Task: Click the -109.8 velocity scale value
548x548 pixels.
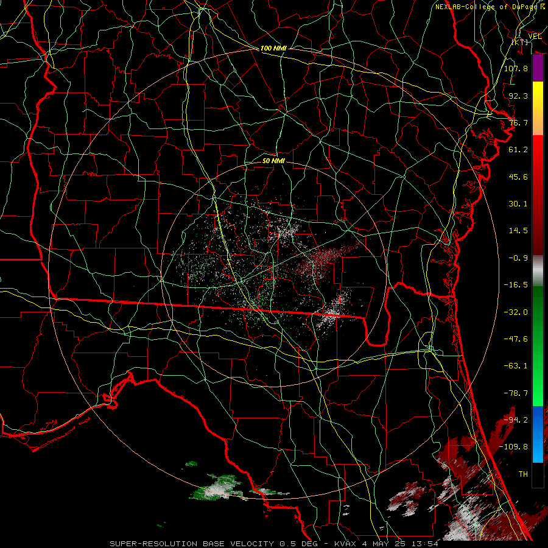Action: pyautogui.click(x=513, y=447)
